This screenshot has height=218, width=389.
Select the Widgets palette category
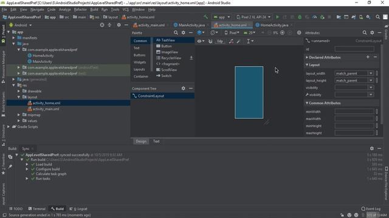tap(140, 62)
